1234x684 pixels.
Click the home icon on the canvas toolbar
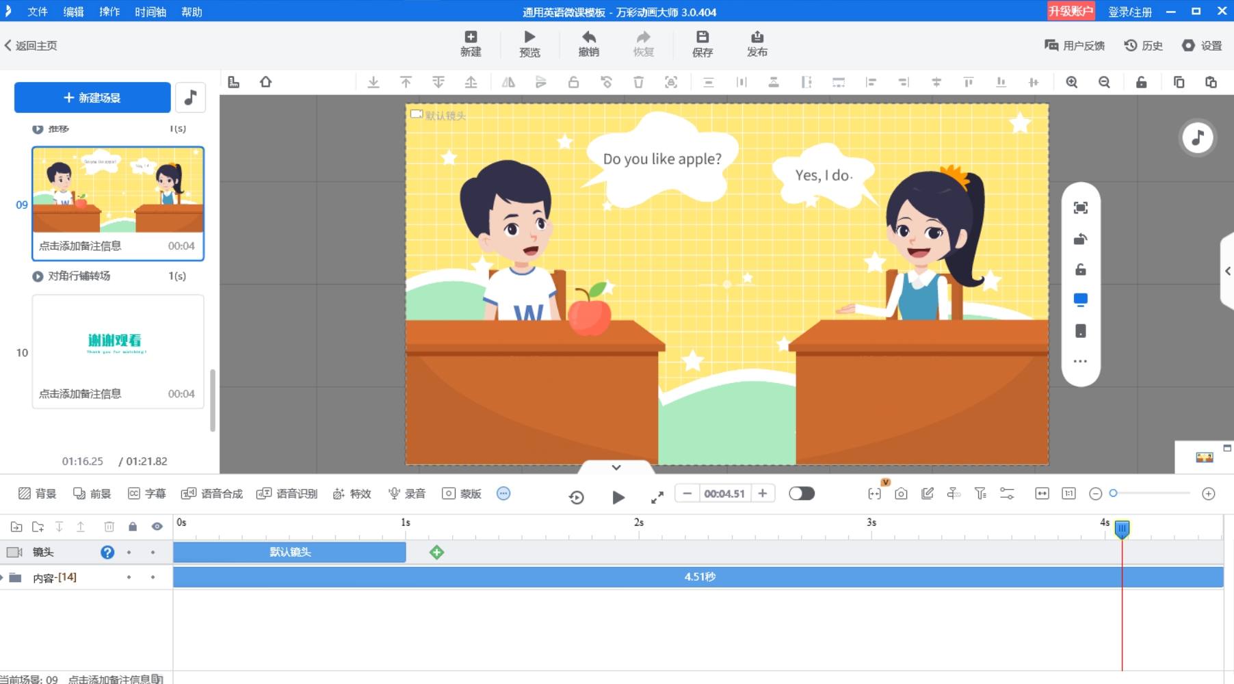(266, 82)
